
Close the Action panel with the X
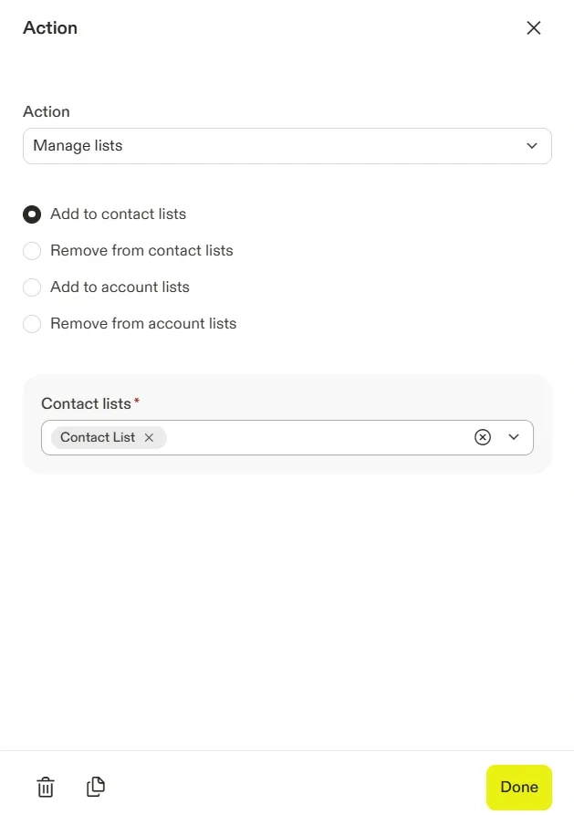click(x=534, y=28)
